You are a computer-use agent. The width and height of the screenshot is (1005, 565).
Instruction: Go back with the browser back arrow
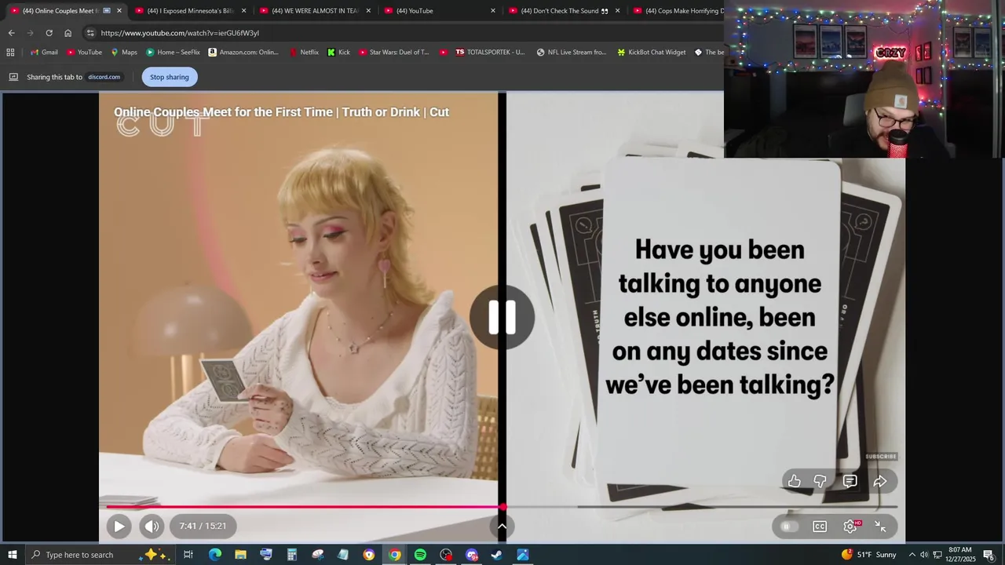11,33
